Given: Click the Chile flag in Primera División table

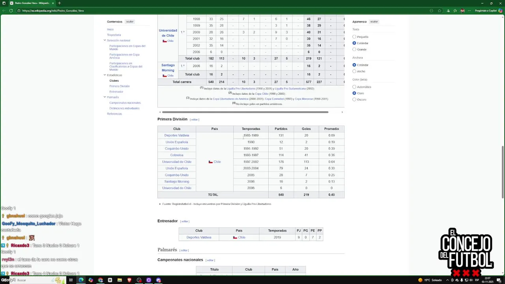Looking at the screenshot, I should pyautogui.click(x=210, y=162).
